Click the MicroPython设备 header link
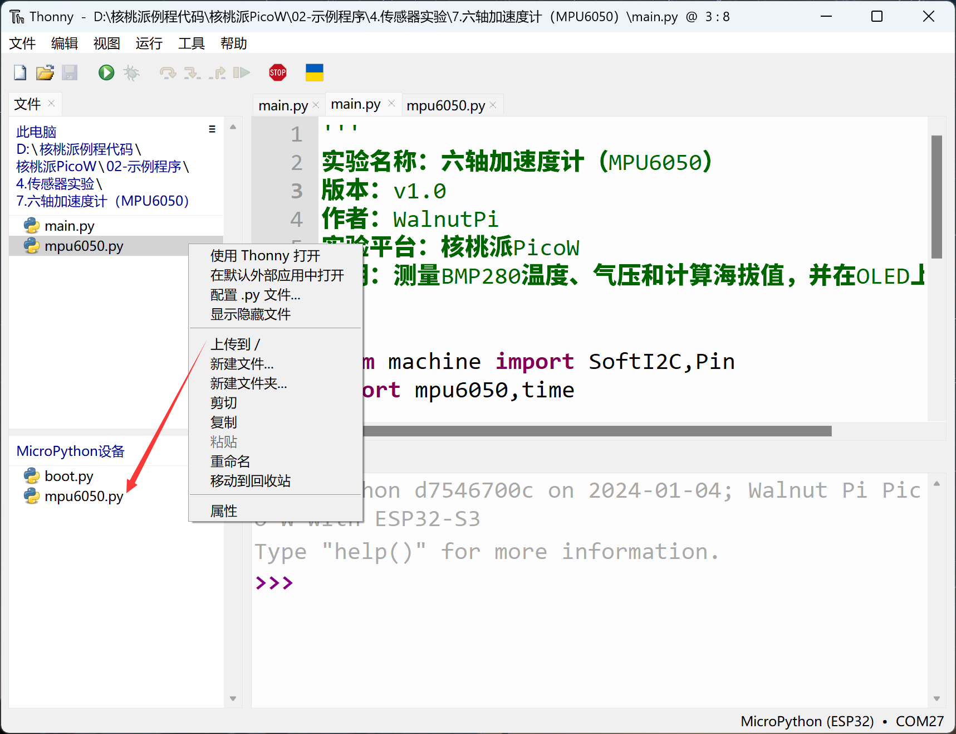Viewport: 956px width, 734px height. point(70,451)
